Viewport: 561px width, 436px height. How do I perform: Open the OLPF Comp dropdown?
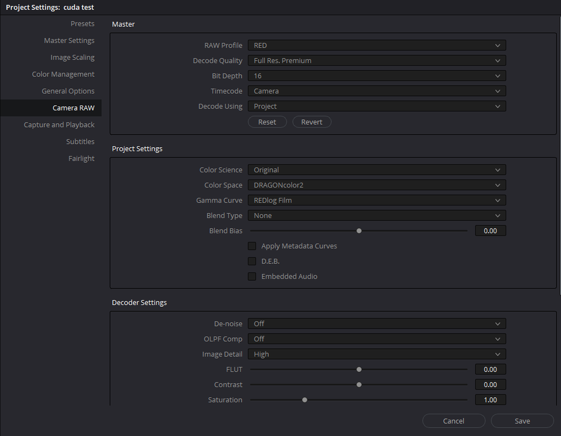pos(377,339)
